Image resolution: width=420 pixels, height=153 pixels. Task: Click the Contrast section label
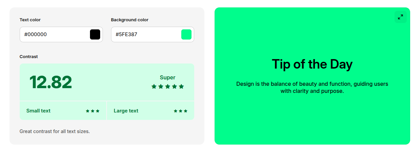tap(29, 57)
